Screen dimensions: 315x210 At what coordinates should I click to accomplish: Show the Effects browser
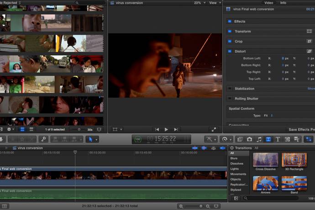pos(240,139)
